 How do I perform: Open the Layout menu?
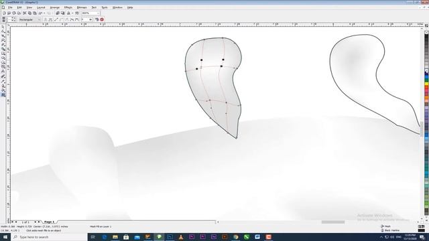[41, 7]
